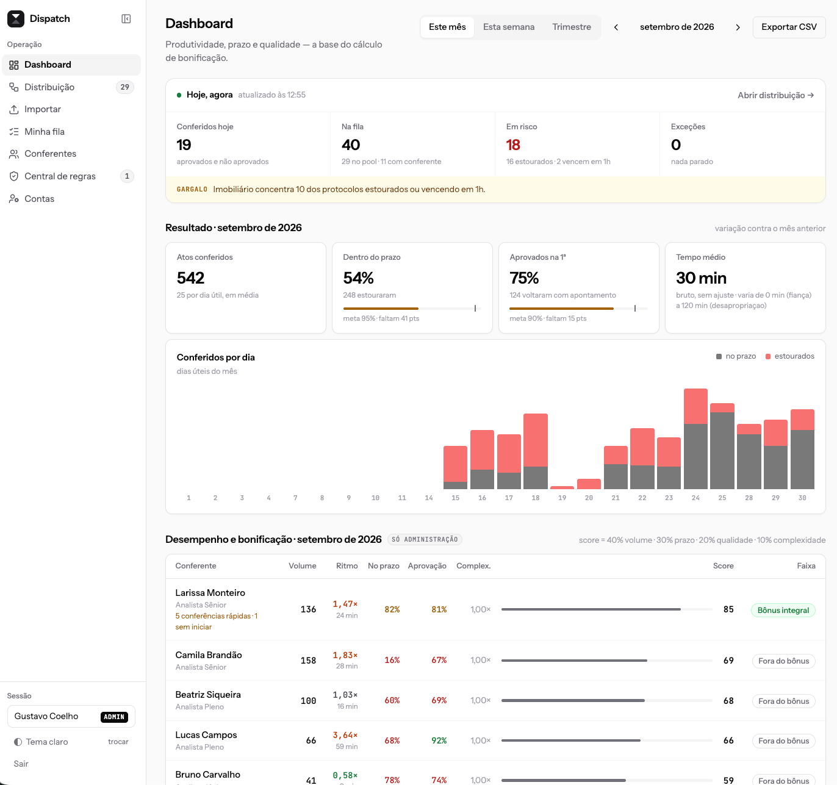Open Camila Brandão's row name
837x785 pixels.
pyautogui.click(x=209, y=655)
